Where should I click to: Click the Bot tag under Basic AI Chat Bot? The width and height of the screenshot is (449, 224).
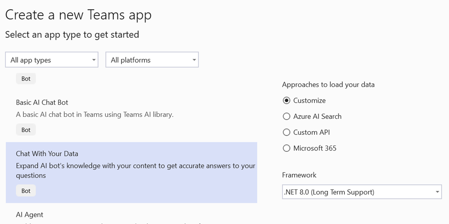pos(26,130)
